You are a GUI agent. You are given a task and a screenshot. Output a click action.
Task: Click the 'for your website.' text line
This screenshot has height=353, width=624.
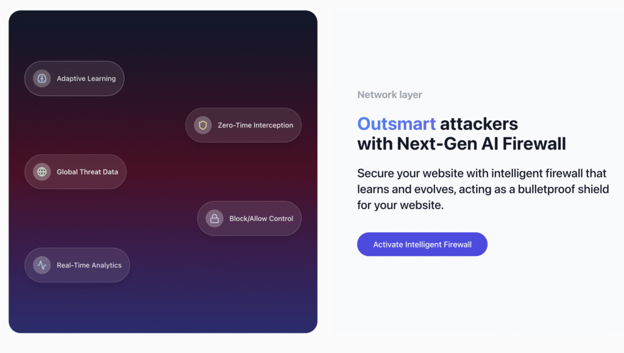pos(400,205)
